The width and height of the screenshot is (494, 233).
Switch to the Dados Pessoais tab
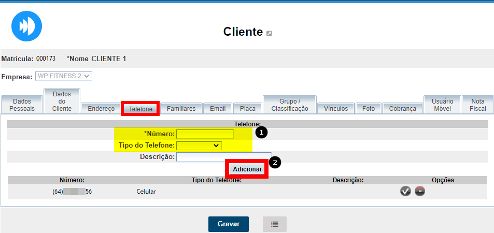[x=21, y=105]
